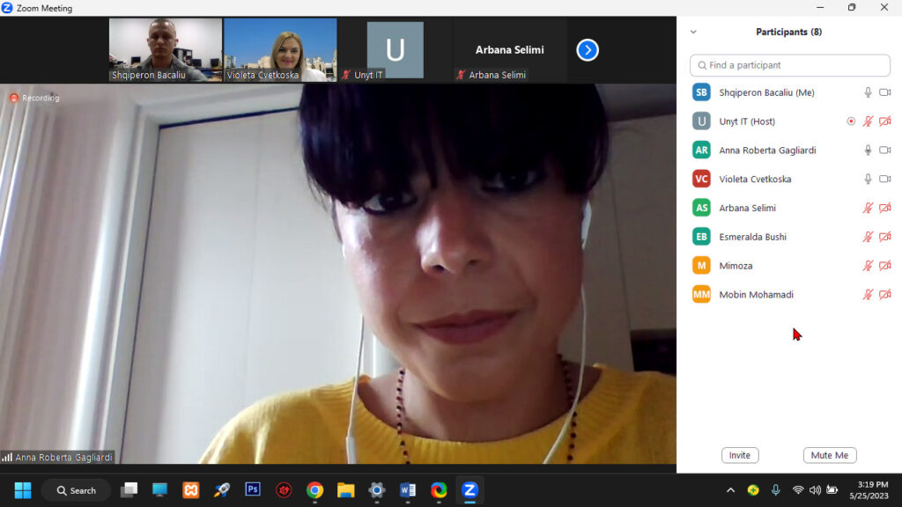
Task: Click the SB avatar for Shqiperon Bacaliu
Action: [x=701, y=92]
